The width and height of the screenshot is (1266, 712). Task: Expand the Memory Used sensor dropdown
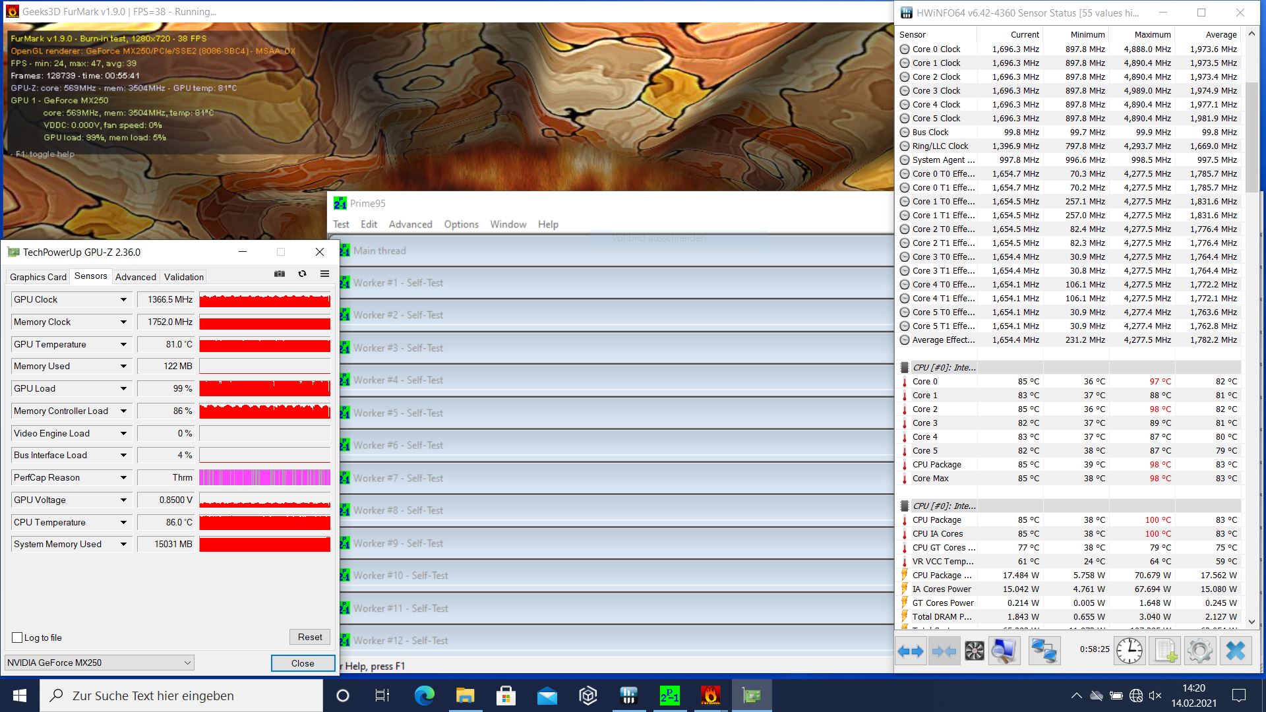coord(123,366)
